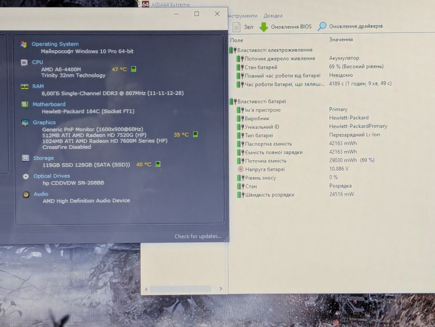This screenshot has height=327, width=435.
Task: Click CPU temperature green indicator next to 47 °C
Action: (x=133, y=69)
